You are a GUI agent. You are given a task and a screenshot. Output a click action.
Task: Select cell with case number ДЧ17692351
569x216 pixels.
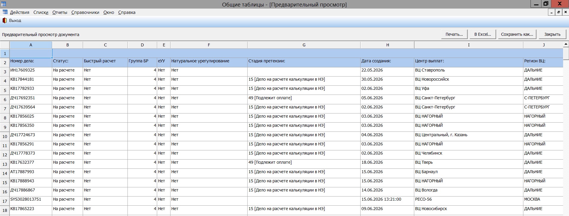[31, 98]
